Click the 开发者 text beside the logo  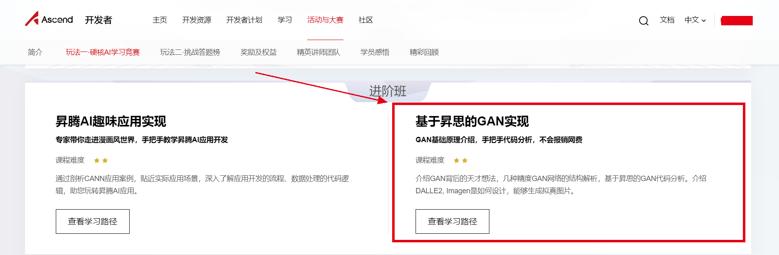click(98, 20)
